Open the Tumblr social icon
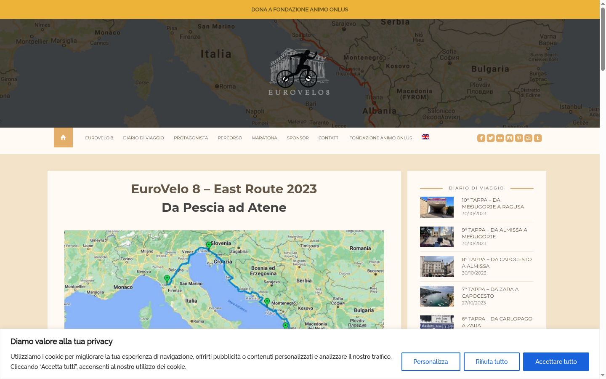The height and width of the screenshot is (379, 606). tap(538, 138)
